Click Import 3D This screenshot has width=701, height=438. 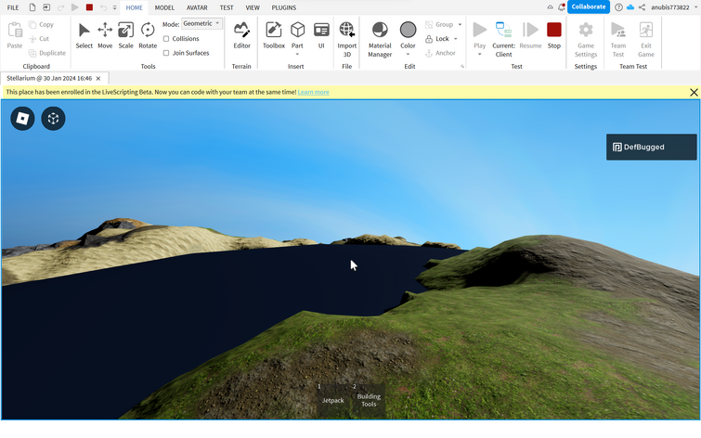(x=347, y=40)
